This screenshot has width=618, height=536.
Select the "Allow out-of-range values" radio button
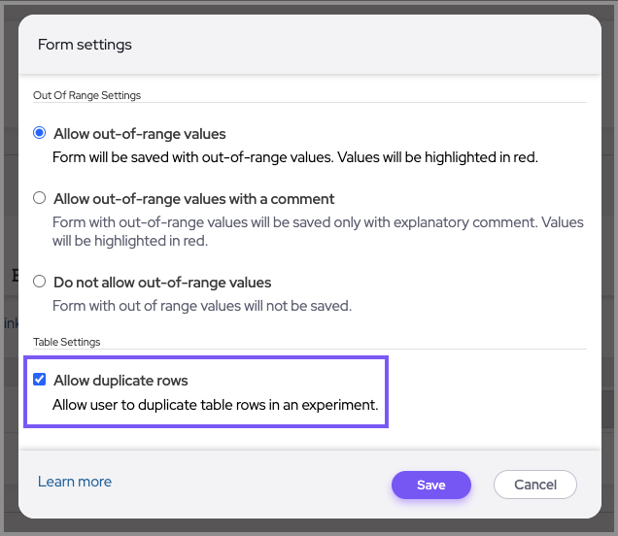(40, 133)
